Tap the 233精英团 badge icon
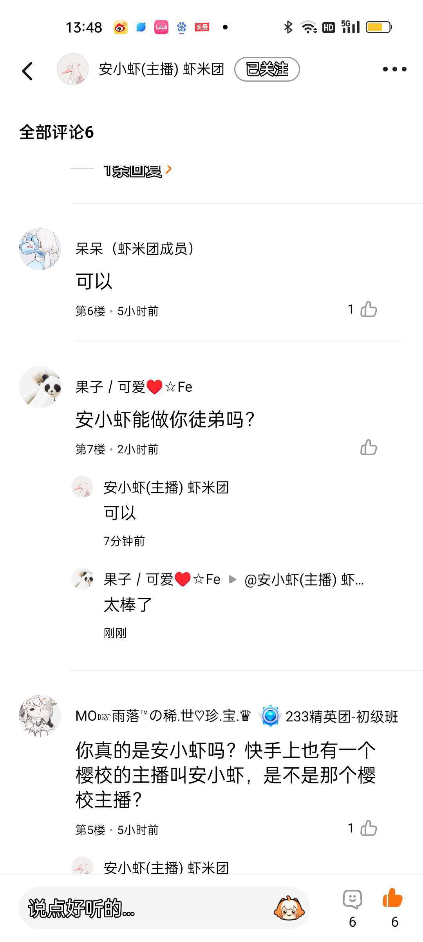 [x=270, y=716]
